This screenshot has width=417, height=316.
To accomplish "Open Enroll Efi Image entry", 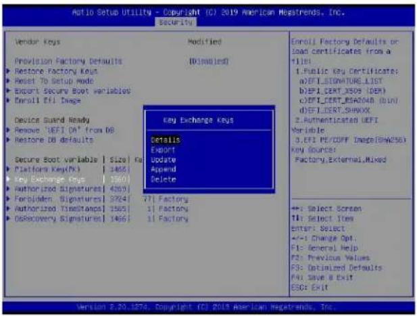I will coord(47,100).
